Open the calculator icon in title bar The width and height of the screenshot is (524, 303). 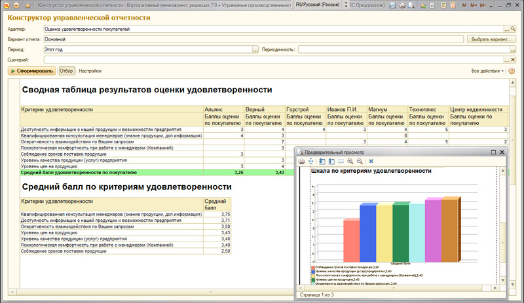pyautogui.click(x=442, y=5)
